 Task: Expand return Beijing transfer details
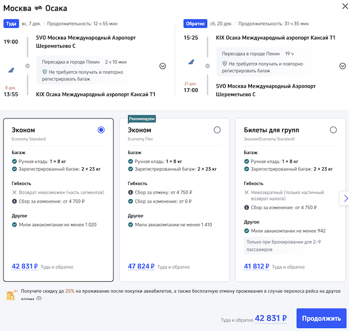coord(343,66)
